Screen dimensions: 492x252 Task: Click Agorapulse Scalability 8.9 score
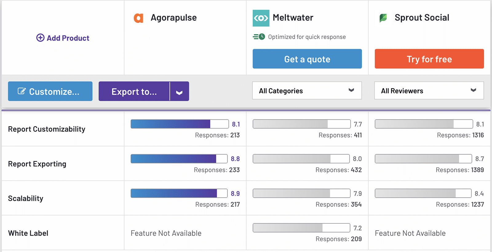pos(235,194)
